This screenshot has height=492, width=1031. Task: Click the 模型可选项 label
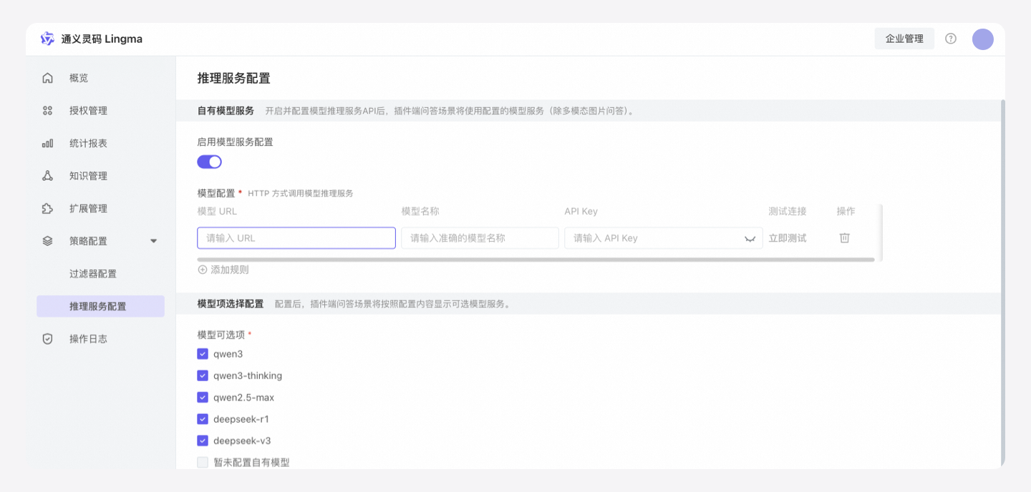[x=221, y=335]
